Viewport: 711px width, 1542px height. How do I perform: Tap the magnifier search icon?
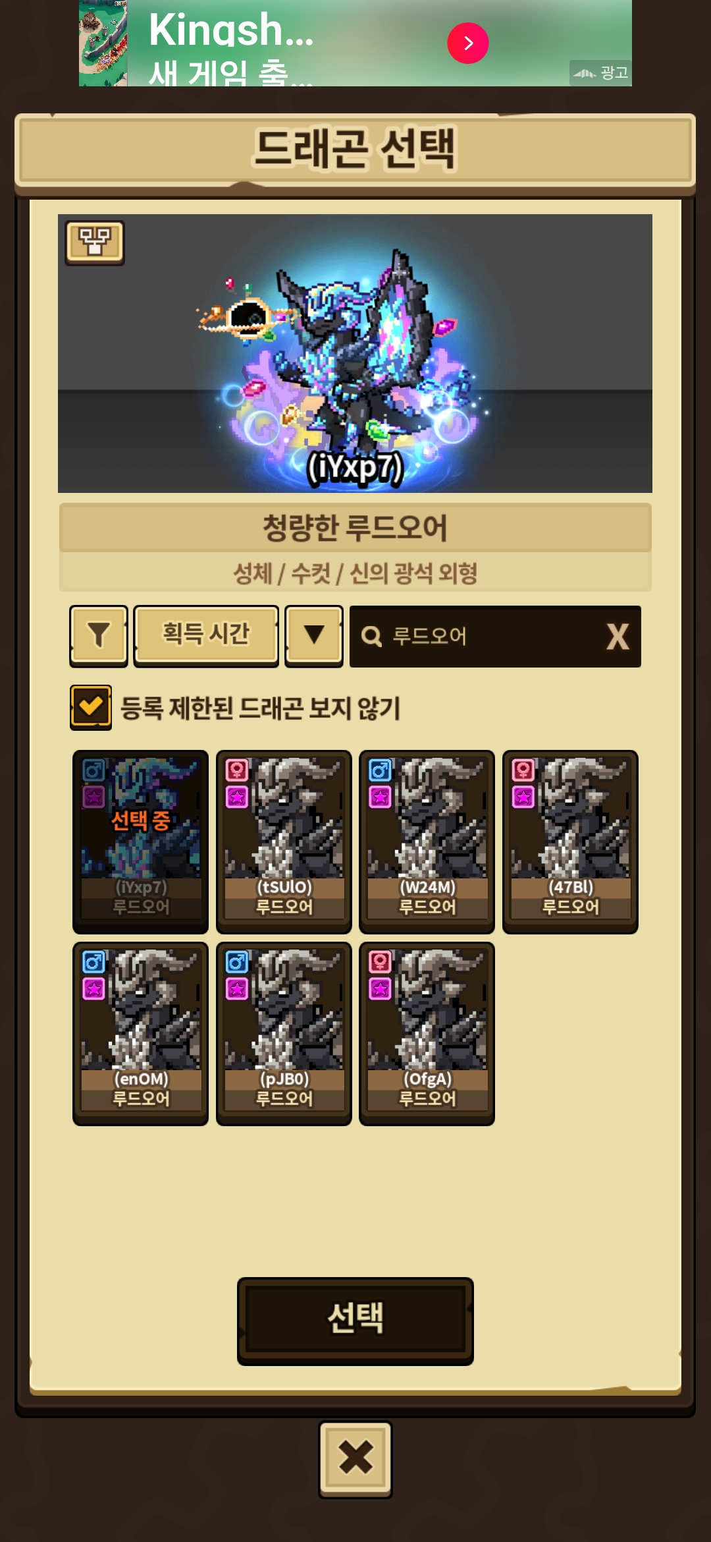click(x=372, y=637)
